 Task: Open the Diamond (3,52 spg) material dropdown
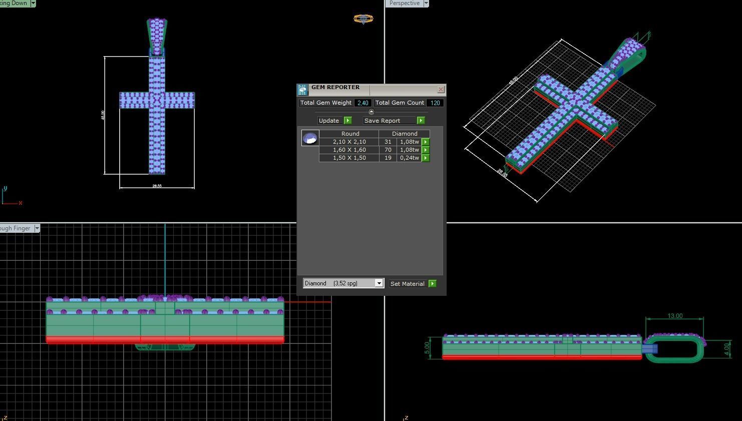tap(379, 283)
